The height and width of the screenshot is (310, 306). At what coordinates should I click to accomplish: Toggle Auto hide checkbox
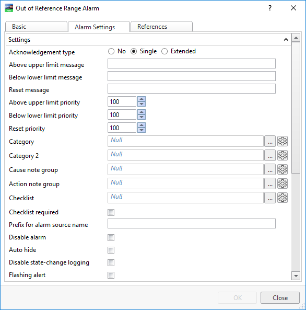(111, 250)
